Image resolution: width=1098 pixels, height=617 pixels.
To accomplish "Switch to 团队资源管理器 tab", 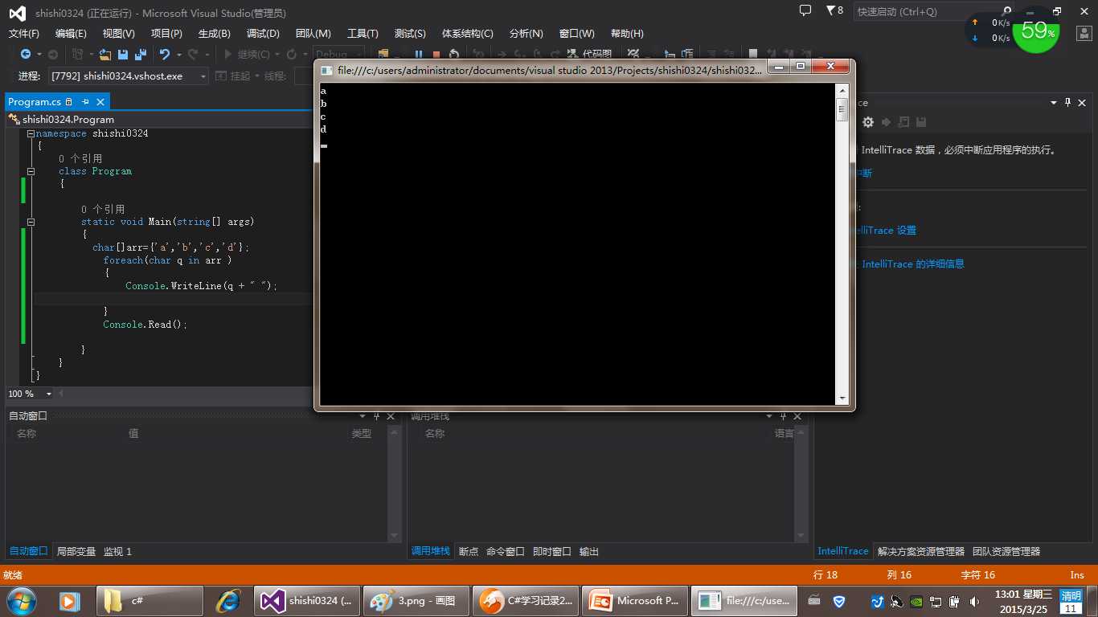I will pyautogui.click(x=1006, y=551).
